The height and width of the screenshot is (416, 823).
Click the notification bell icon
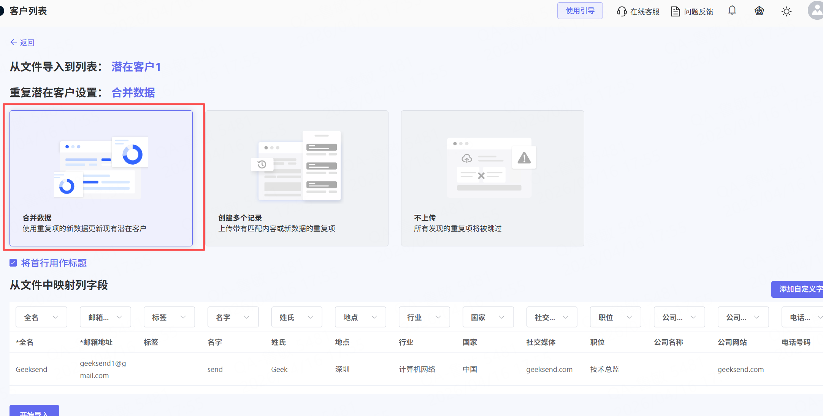(732, 11)
